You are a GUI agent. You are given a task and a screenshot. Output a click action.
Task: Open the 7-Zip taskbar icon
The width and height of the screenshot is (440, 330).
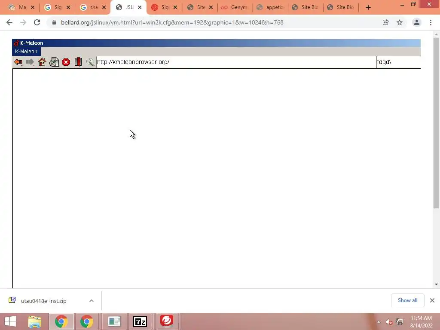coord(140,321)
